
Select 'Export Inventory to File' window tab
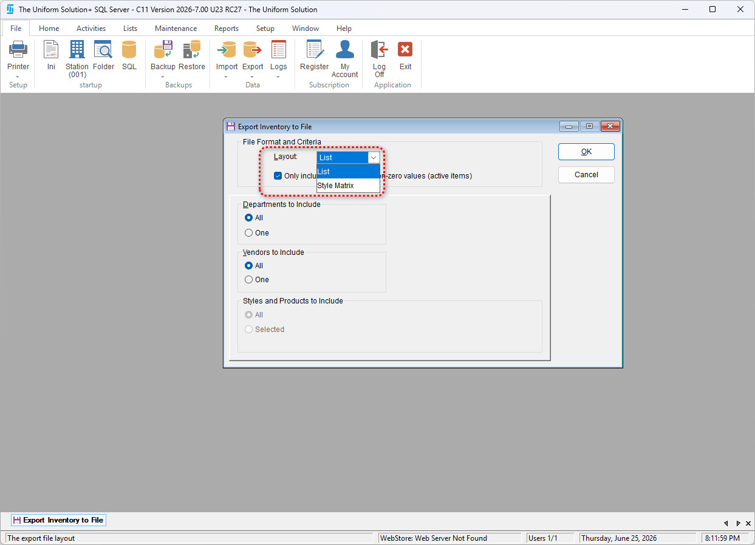(x=58, y=520)
